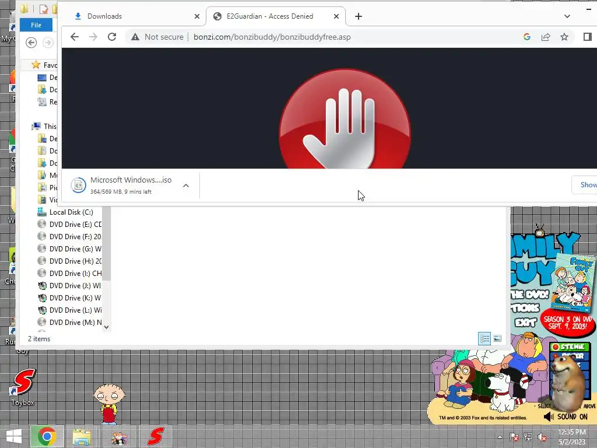The height and width of the screenshot is (448, 597).
Task: Click the Action Center flag tray icon
Action: tap(514, 436)
